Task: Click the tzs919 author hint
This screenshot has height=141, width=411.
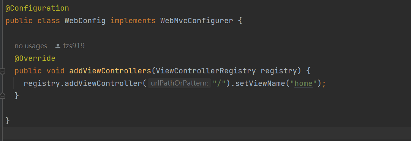Action: pos(74,46)
